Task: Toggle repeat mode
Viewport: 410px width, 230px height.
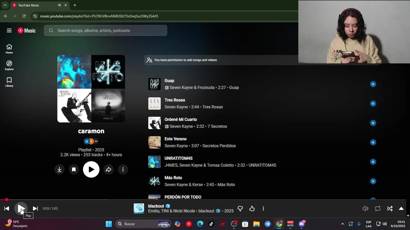Action: tap(378, 209)
